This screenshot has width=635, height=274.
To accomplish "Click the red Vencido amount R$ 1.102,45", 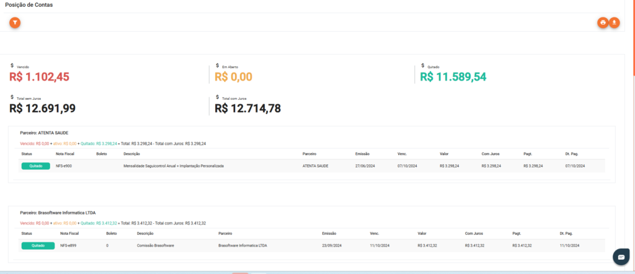I will tap(40, 77).
